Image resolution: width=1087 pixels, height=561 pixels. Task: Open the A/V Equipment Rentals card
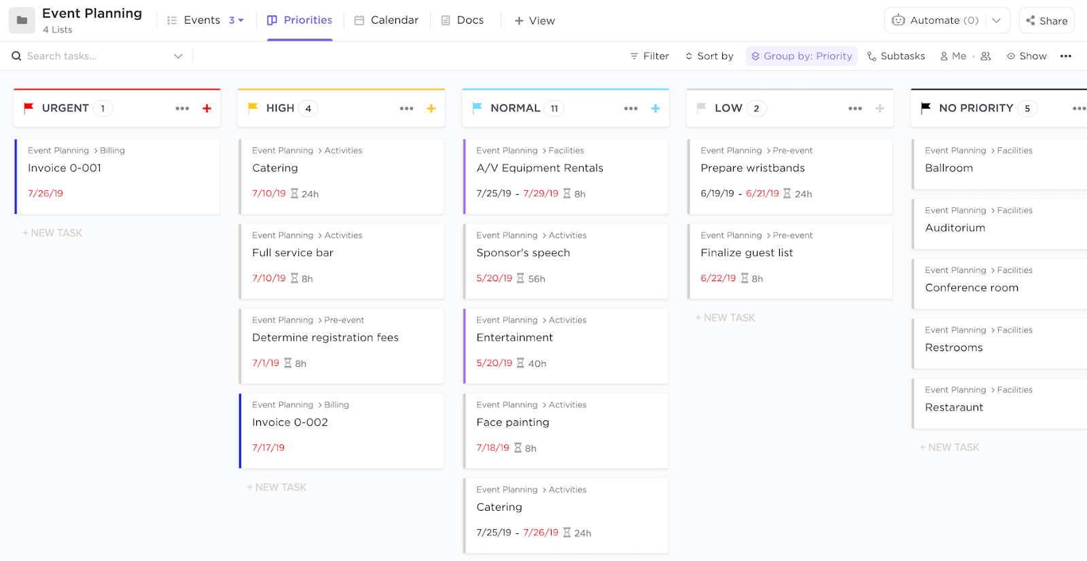click(x=566, y=177)
